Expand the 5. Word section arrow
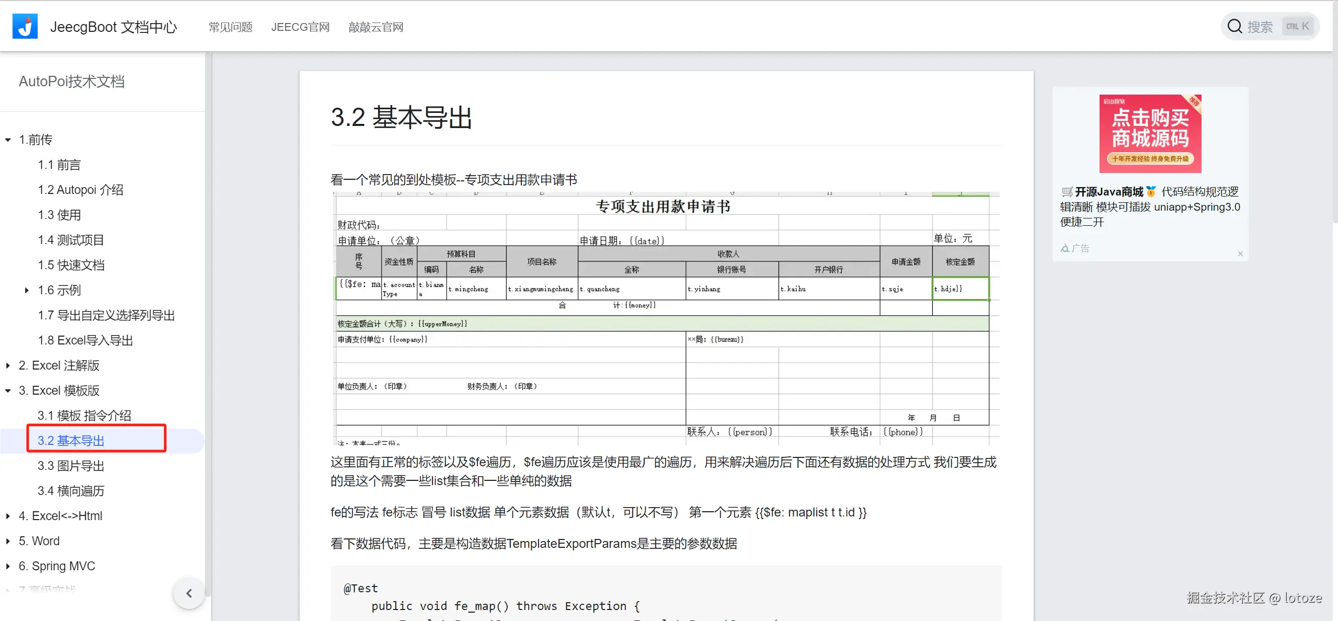Screen dimensions: 1338x621 [8, 542]
